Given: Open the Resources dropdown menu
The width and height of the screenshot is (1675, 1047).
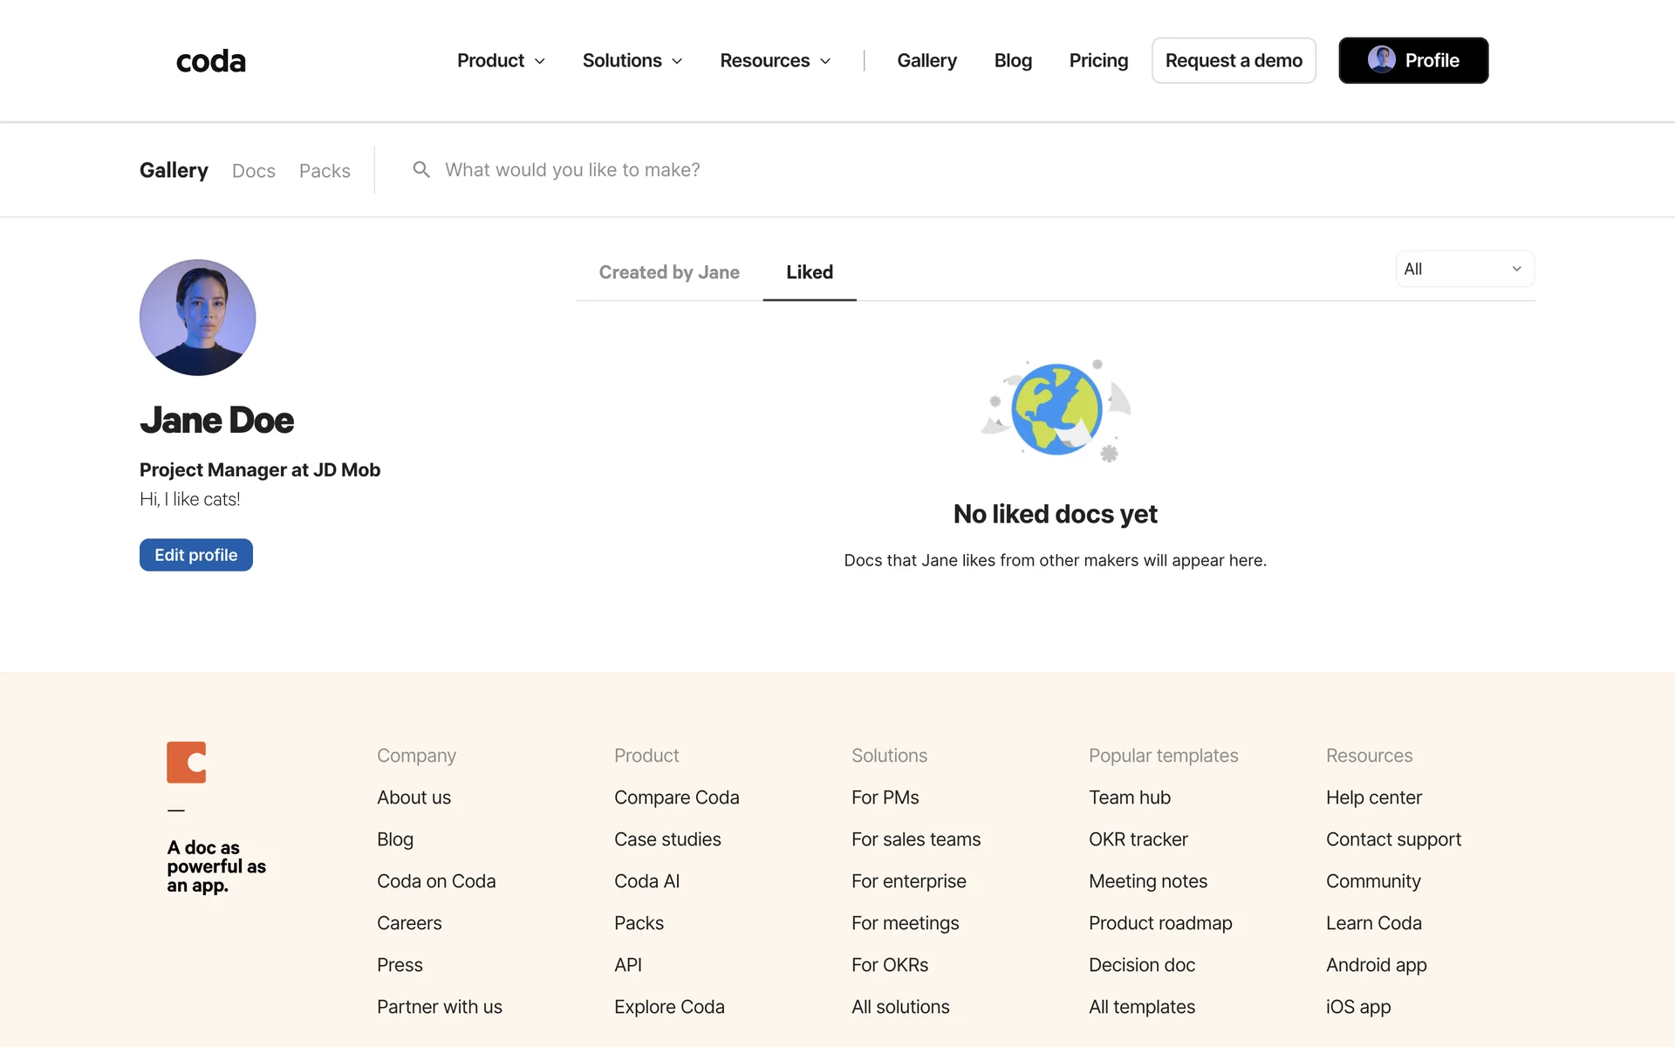Looking at the screenshot, I should [x=775, y=61].
